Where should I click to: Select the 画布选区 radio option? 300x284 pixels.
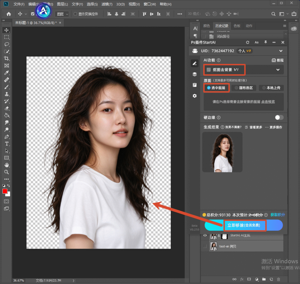244,88
